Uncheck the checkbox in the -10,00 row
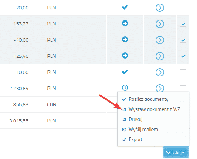Viewport: 197px width, 159px height. [x=183, y=40]
